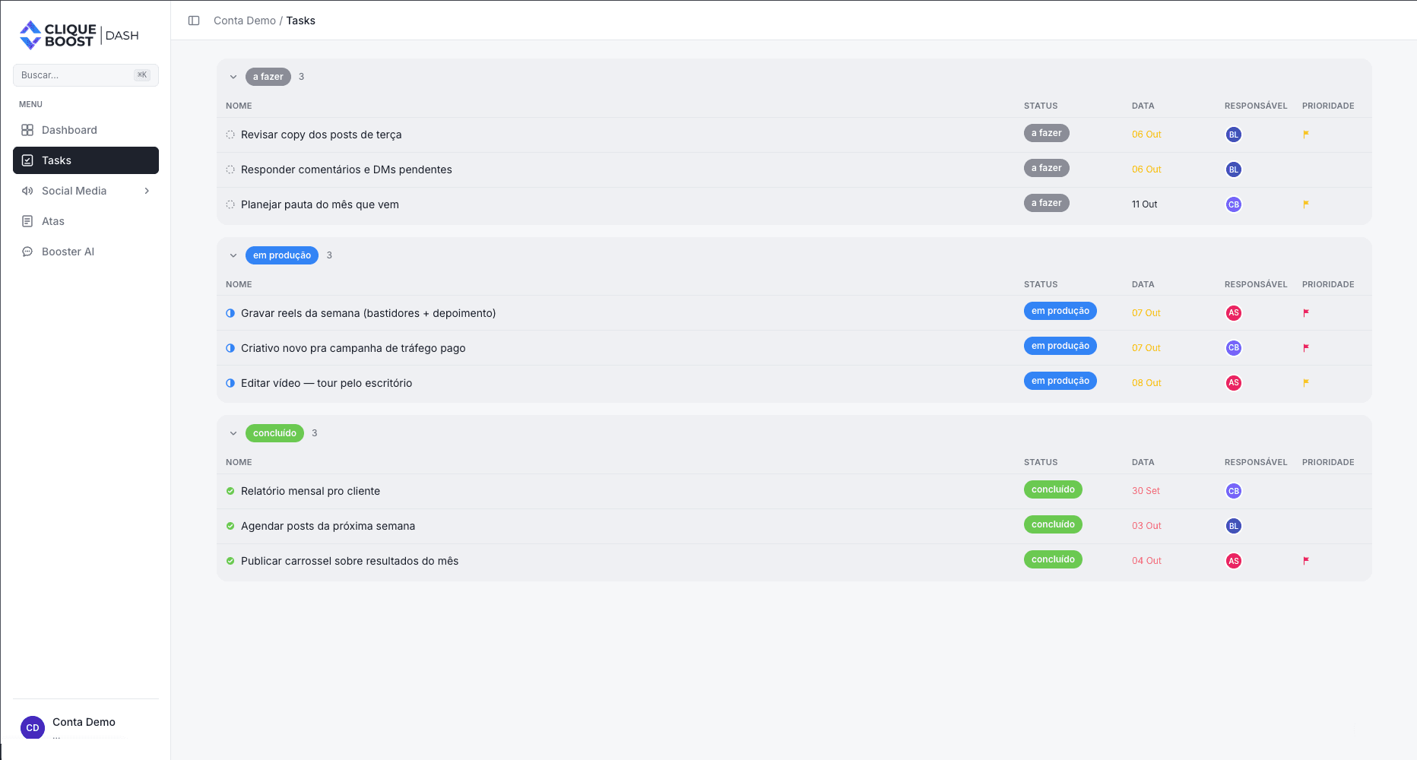The height and width of the screenshot is (760, 1417).
Task: Click BL avatar on 'Revisar copy' row
Action: click(1234, 135)
